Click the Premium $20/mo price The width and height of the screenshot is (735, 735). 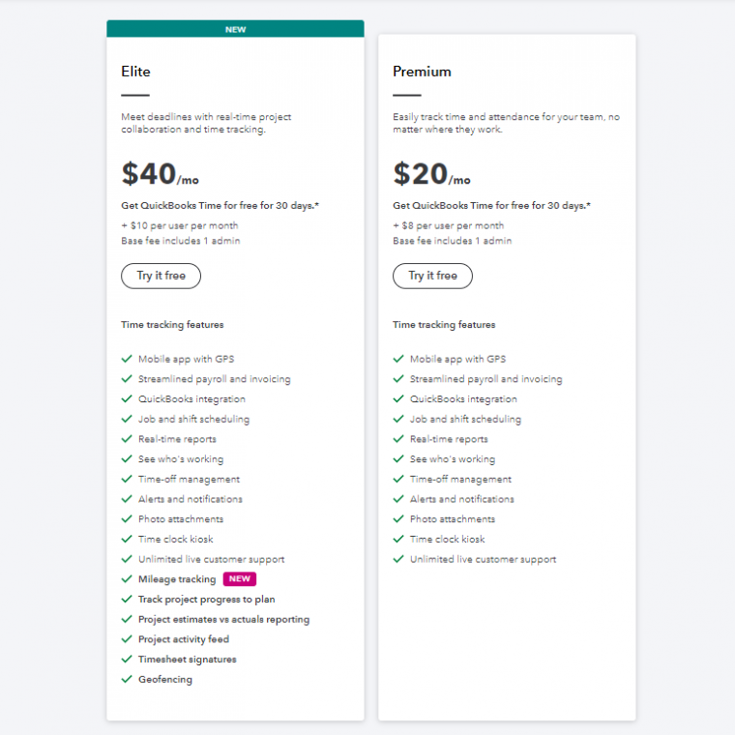coord(431,174)
